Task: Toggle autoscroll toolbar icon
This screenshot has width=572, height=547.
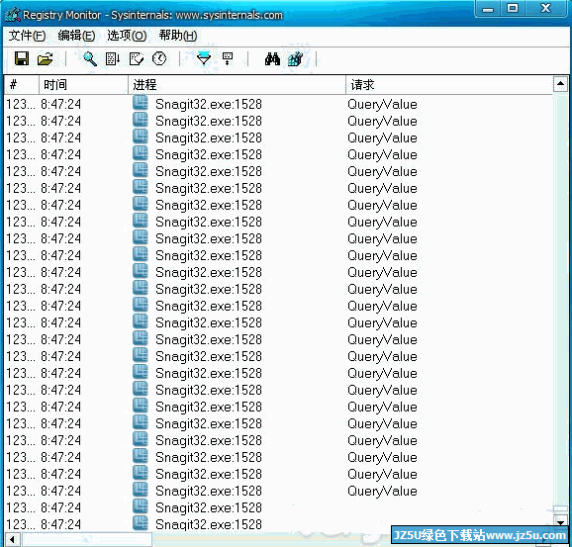Action: (113, 58)
